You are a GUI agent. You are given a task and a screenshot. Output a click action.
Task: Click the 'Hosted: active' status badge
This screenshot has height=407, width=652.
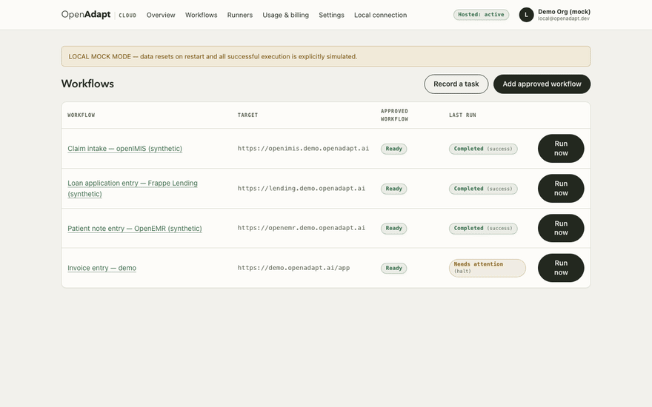481,15
